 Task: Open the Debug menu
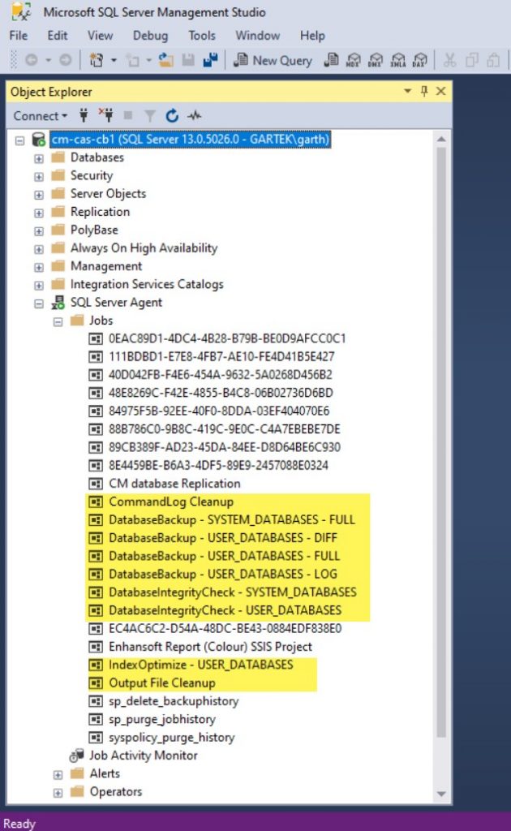(x=150, y=36)
